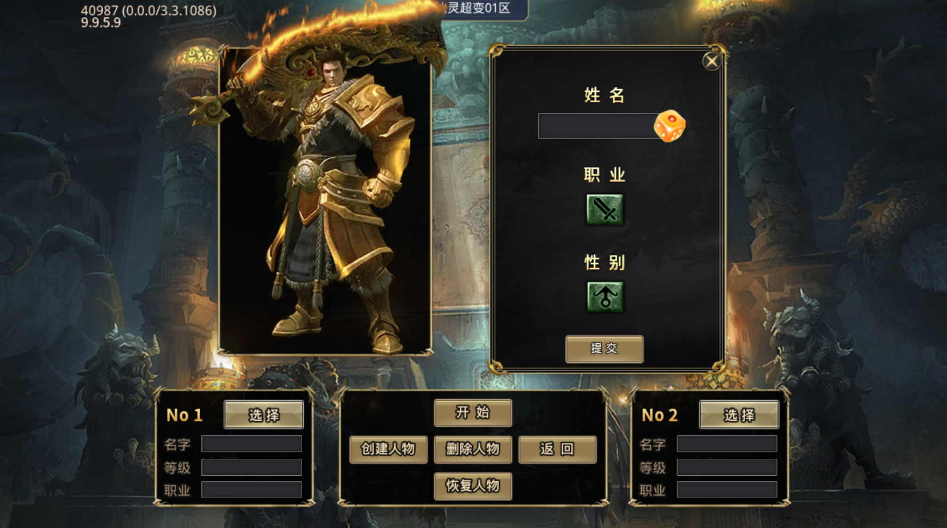Click the warrior character preview portrait
The height and width of the screenshot is (528, 947).
[x=325, y=201]
